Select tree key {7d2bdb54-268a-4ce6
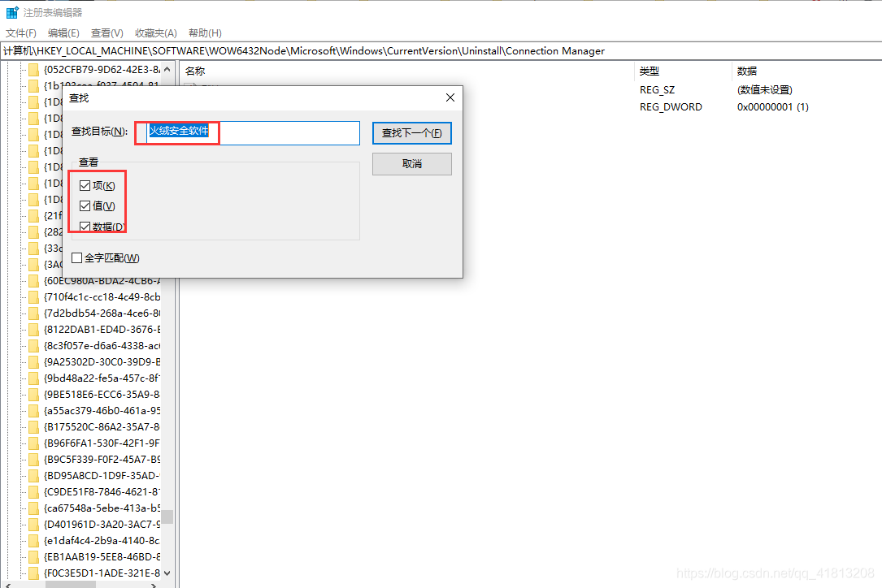Image resolution: width=882 pixels, height=588 pixels. 102,313
